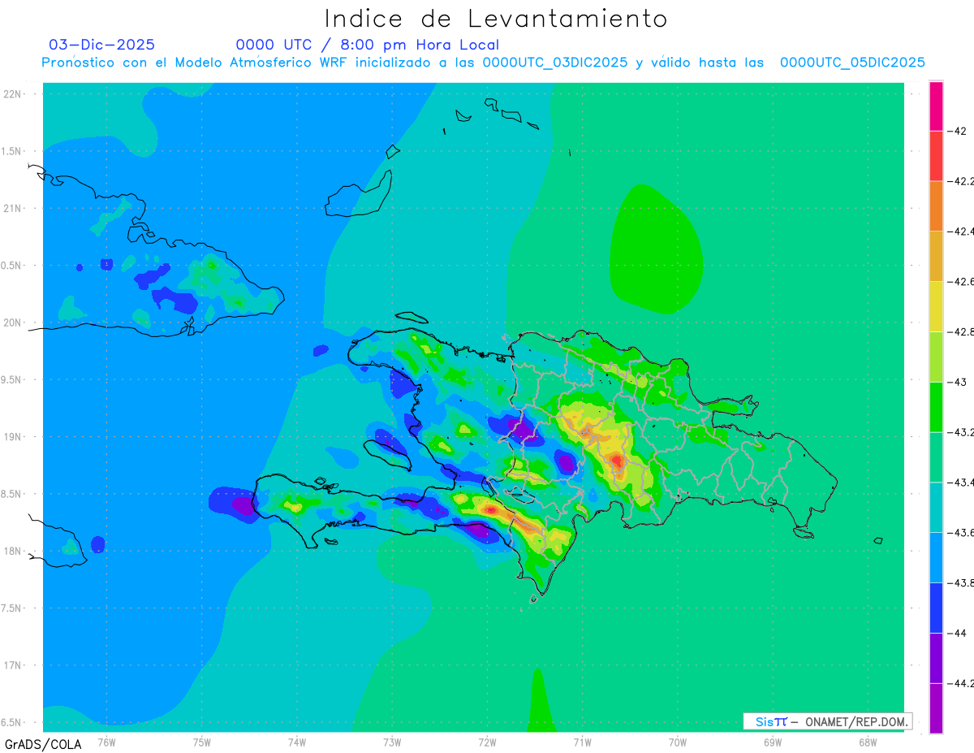
Task: Click the "-42.2" colorbar label
Action: coord(960,181)
